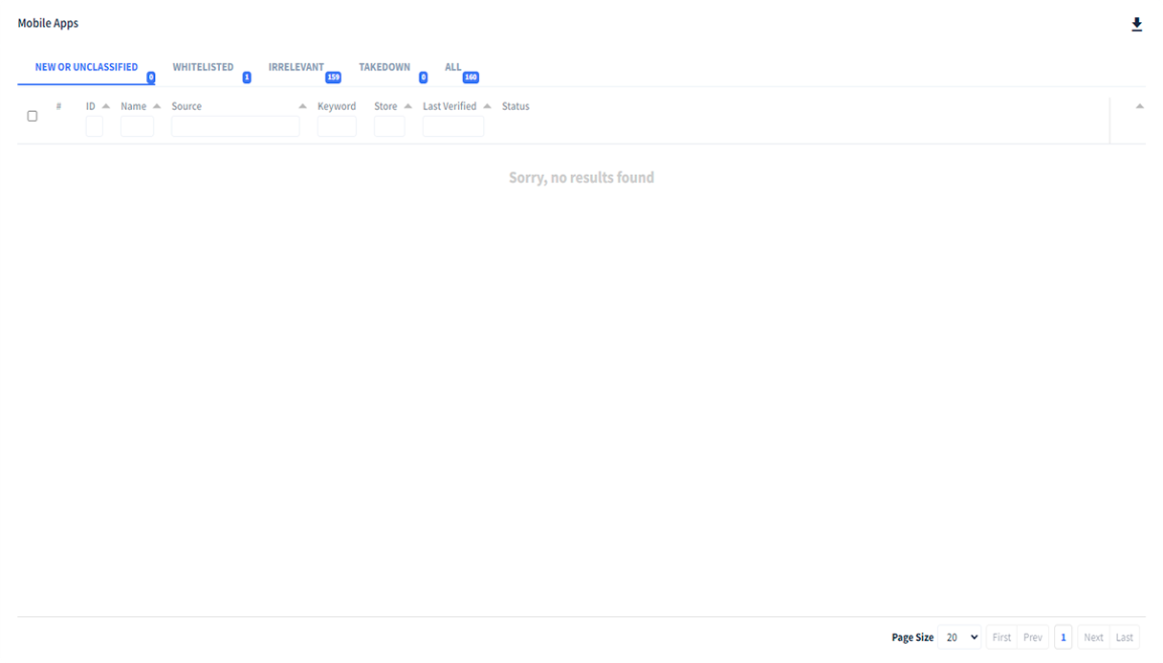Sort by Name column arrow
This screenshot has height=663, width=1163.
pyautogui.click(x=157, y=106)
